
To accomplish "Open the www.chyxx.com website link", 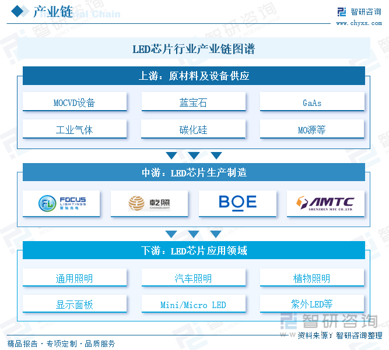I will click(x=358, y=23).
